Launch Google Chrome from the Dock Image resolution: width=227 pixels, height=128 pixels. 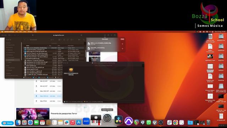tap(176, 123)
